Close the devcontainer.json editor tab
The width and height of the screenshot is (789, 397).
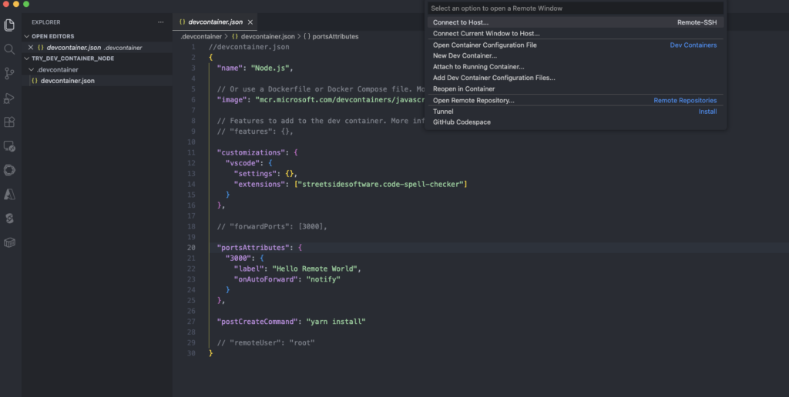coord(250,22)
